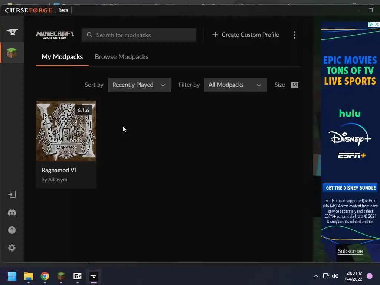Open CurseForge home anvil icon in sidebar

(x=12, y=32)
